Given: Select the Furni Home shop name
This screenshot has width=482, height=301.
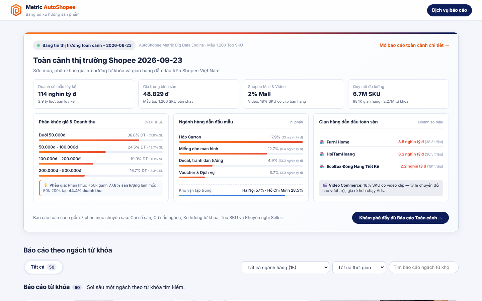Looking at the screenshot, I should pyautogui.click(x=338, y=142).
